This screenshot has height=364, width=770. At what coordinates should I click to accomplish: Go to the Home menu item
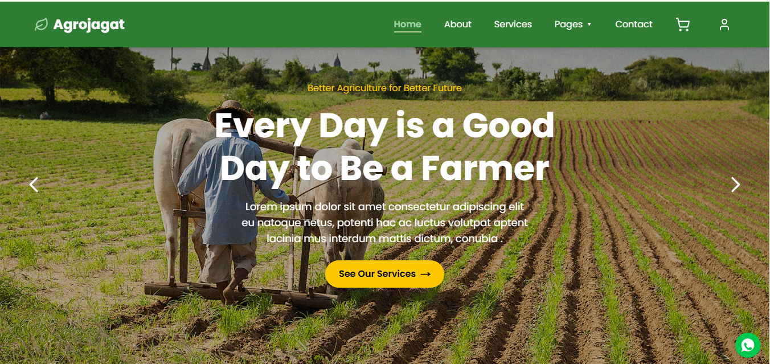408,24
